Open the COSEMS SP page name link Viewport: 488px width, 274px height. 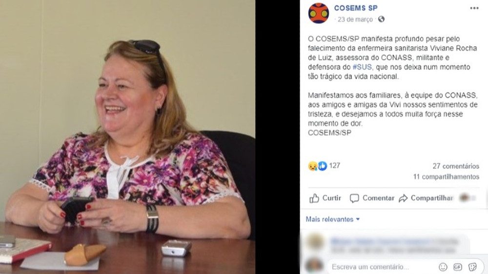(356, 8)
